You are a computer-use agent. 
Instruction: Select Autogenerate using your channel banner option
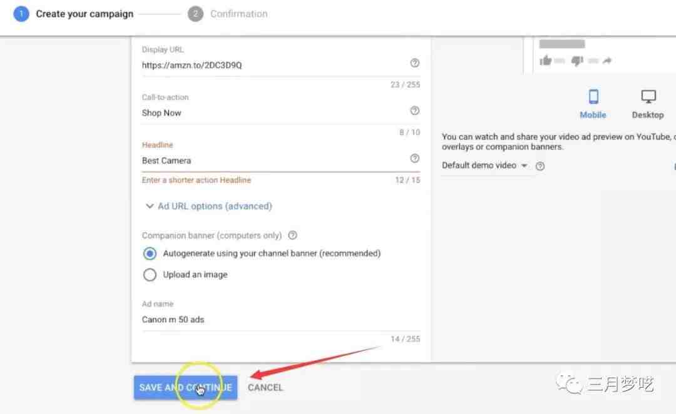150,254
